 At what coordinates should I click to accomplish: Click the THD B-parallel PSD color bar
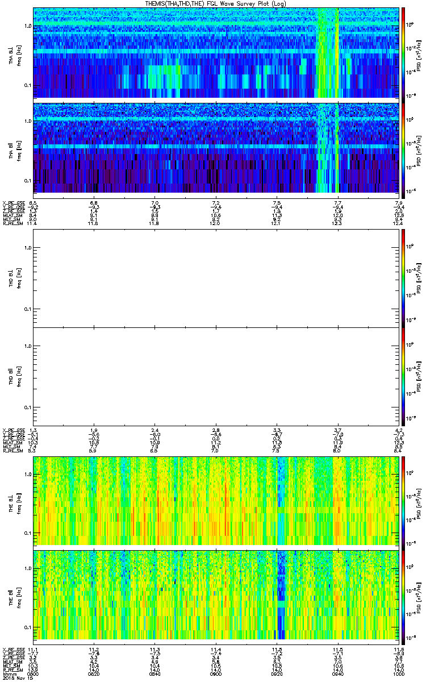pos(403,377)
